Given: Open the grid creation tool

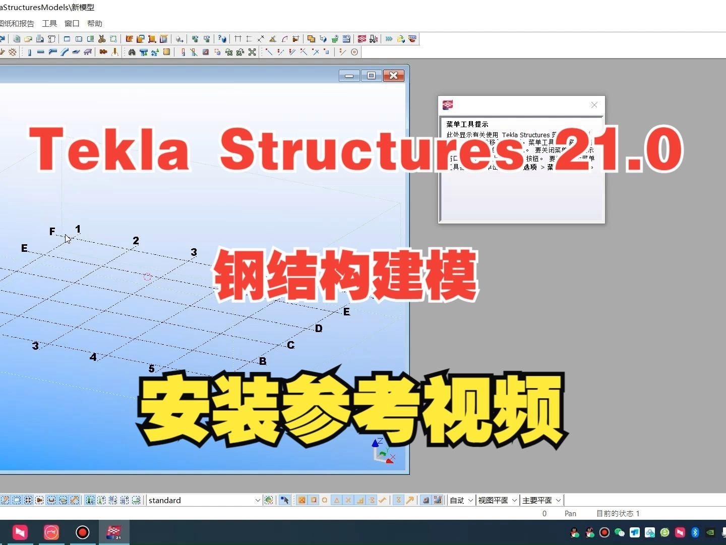Looking at the screenshot, I should point(12,51).
